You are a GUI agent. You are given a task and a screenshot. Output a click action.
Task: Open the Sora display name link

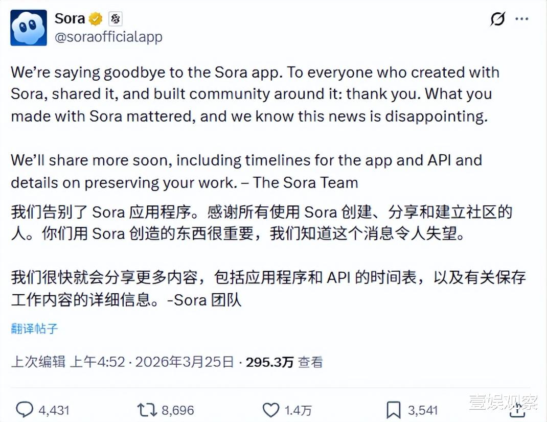click(x=70, y=19)
